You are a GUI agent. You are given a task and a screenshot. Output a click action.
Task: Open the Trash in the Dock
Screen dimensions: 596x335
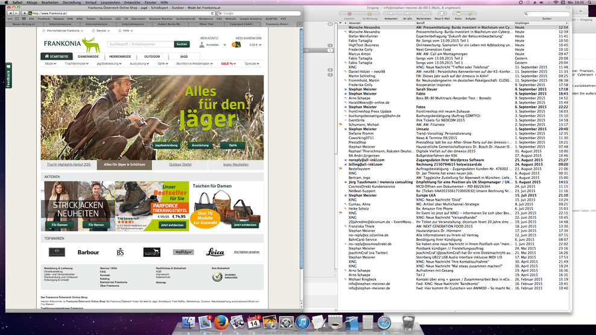408,322
